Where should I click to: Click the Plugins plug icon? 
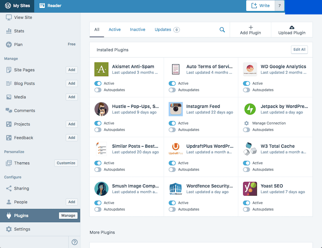9,215
